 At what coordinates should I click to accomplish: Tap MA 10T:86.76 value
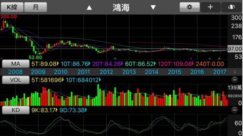tap(76, 64)
